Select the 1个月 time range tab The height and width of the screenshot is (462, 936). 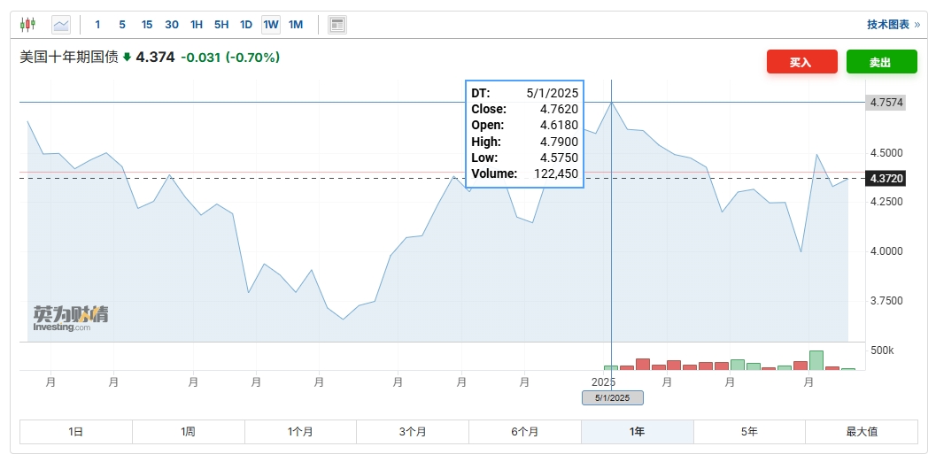300,432
